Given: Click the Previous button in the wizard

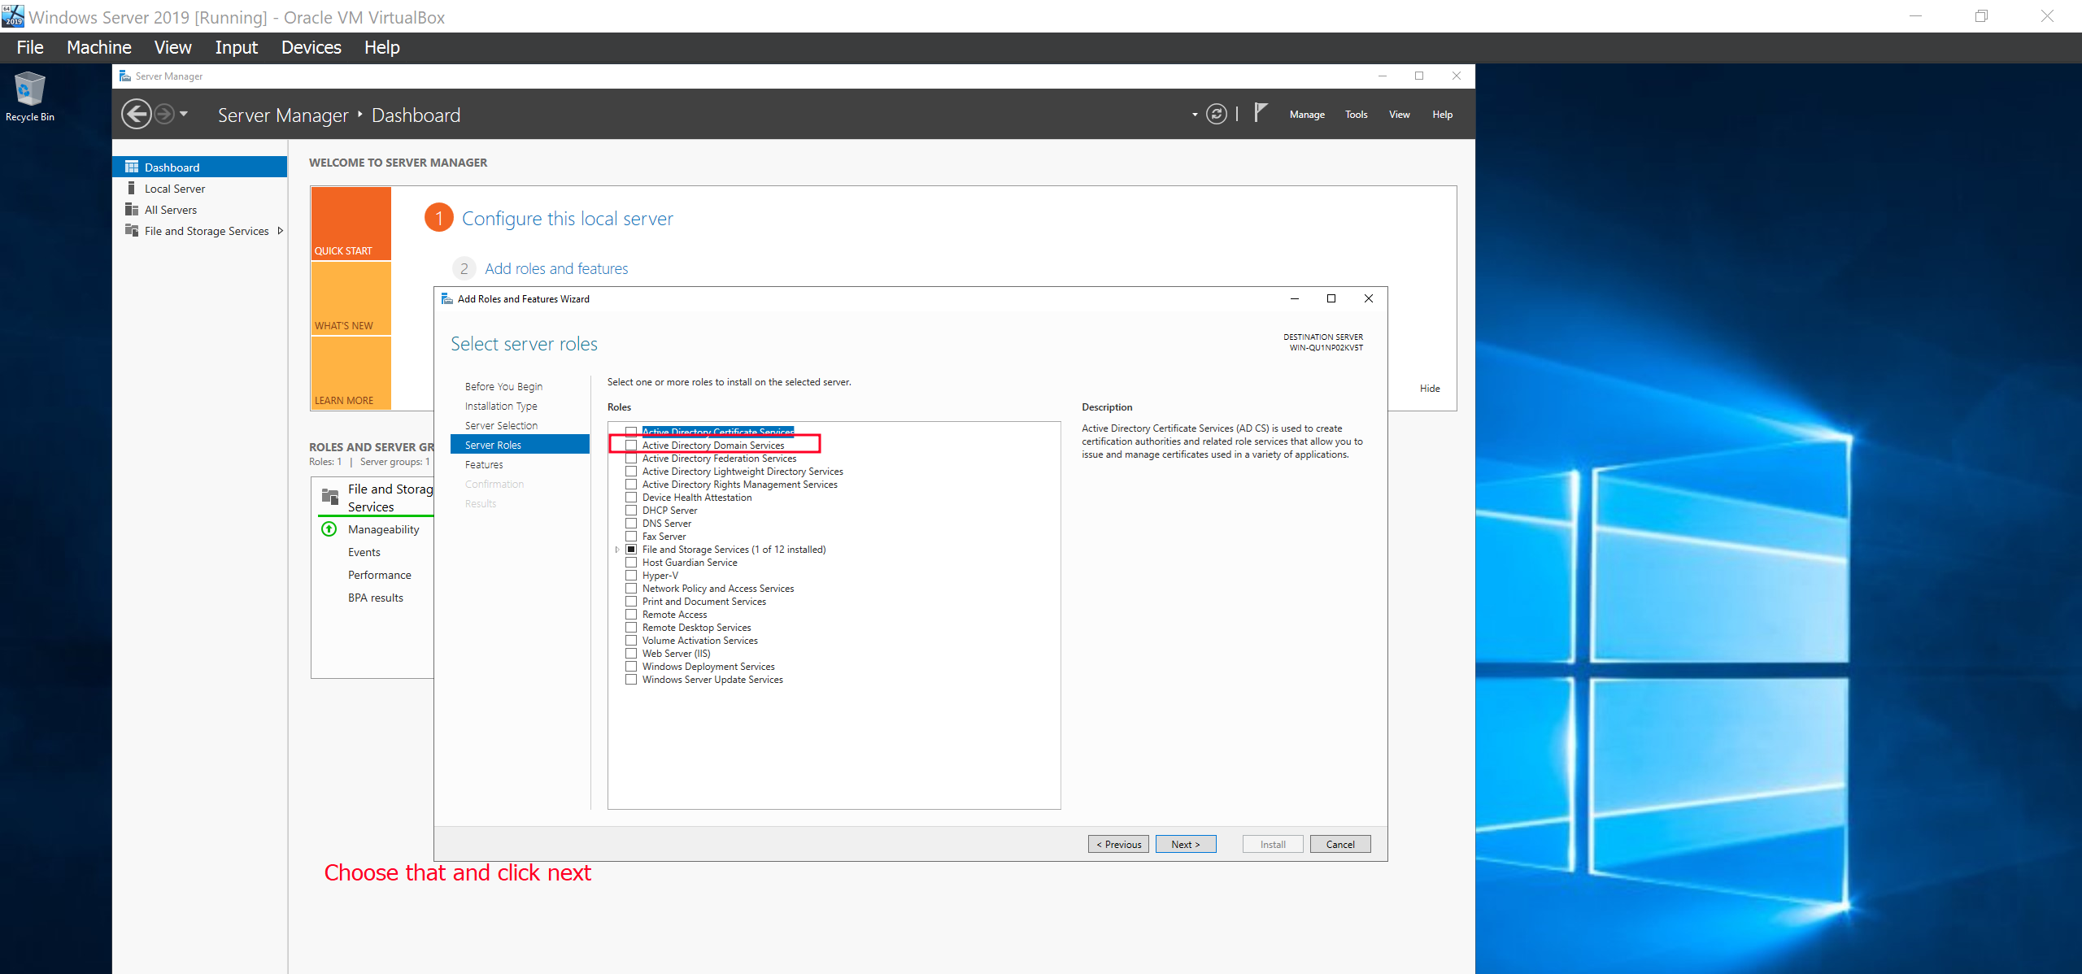Looking at the screenshot, I should coord(1118,844).
